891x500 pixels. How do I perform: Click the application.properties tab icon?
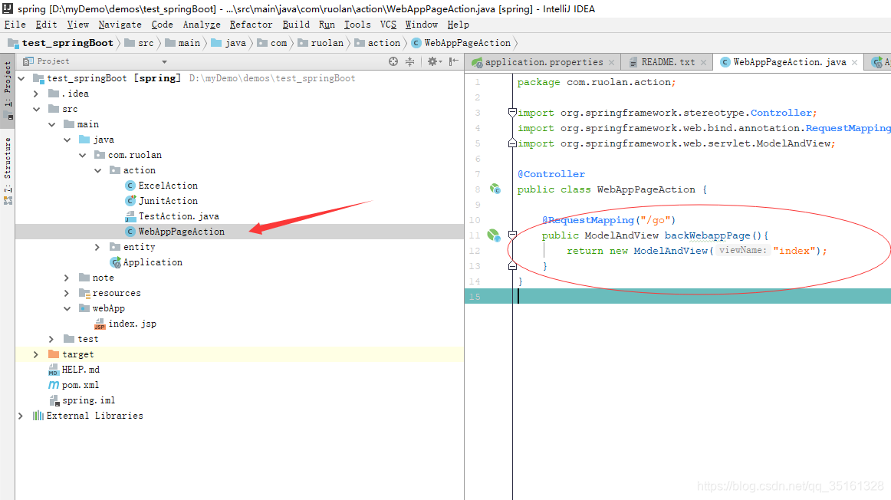[x=477, y=63]
